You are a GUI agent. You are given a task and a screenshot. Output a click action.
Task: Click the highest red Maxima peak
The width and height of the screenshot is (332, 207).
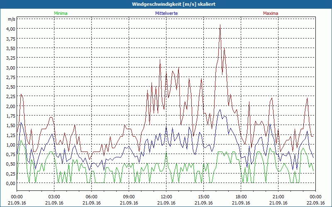220,25
